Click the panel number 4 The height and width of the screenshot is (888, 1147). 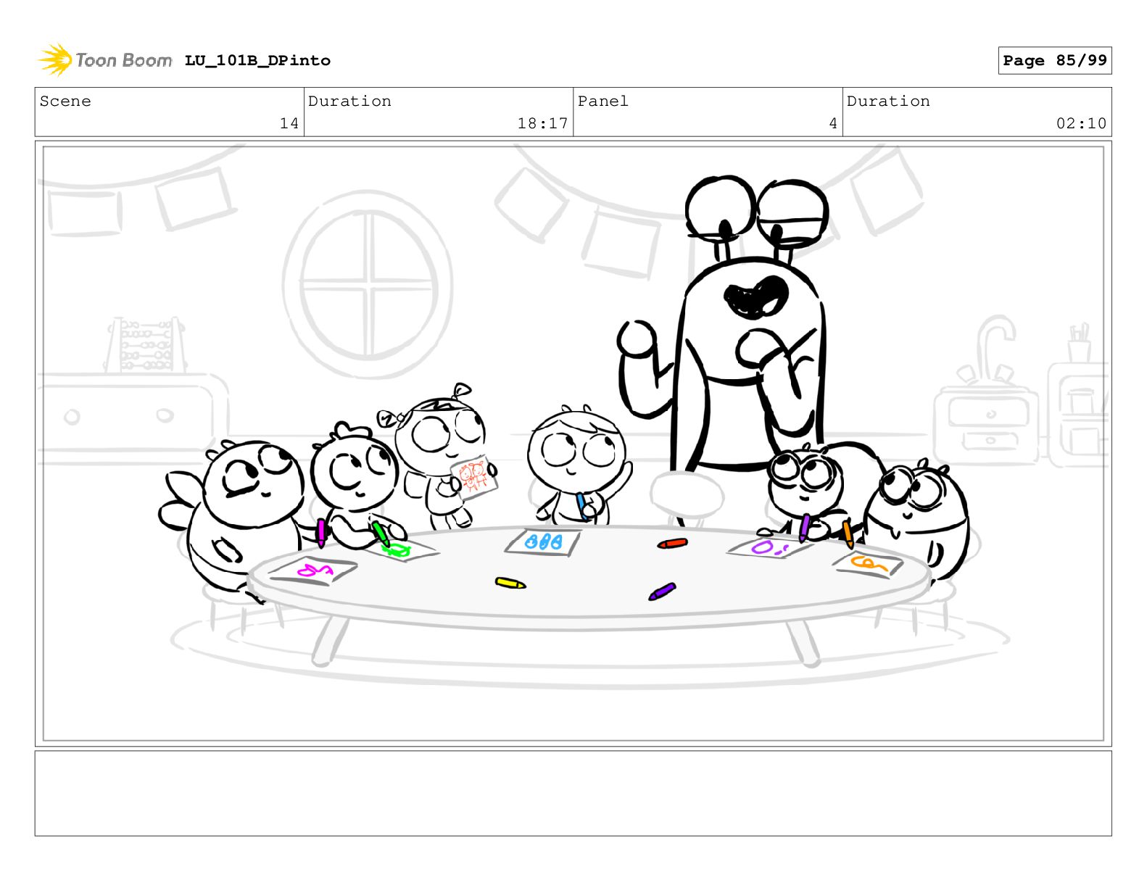click(x=833, y=123)
